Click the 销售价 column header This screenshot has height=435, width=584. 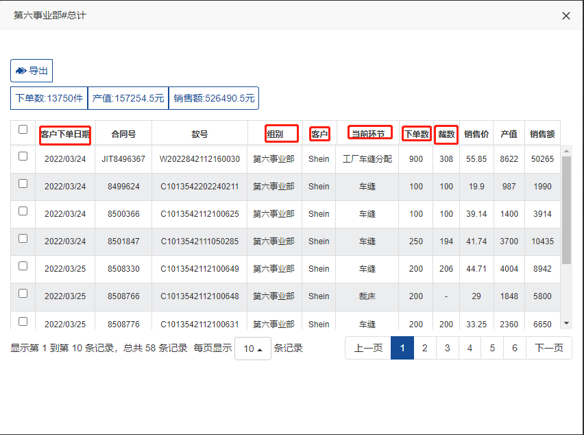coord(476,134)
